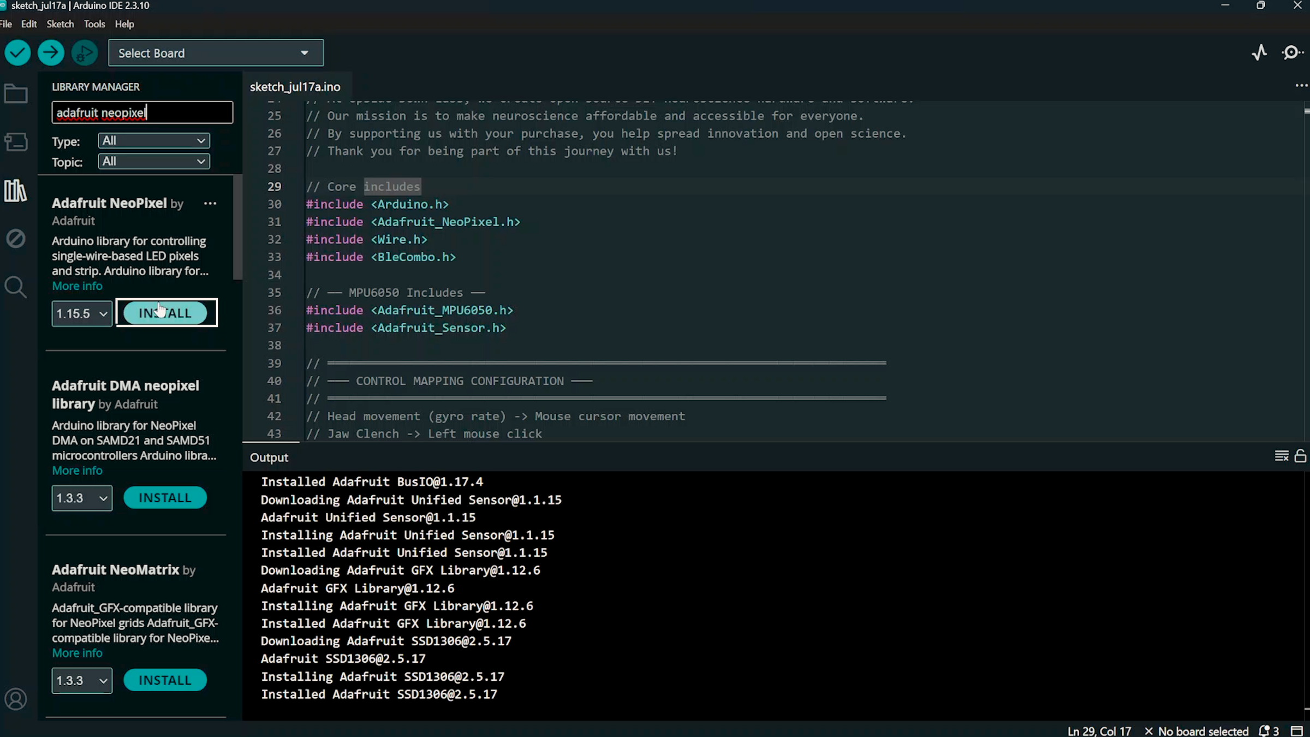Open More info for Adafruit DMA neopixel
The image size is (1310, 737).
click(x=77, y=471)
